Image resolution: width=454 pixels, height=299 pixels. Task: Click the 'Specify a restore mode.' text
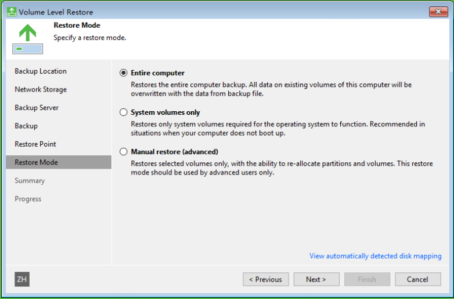point(90,38)
